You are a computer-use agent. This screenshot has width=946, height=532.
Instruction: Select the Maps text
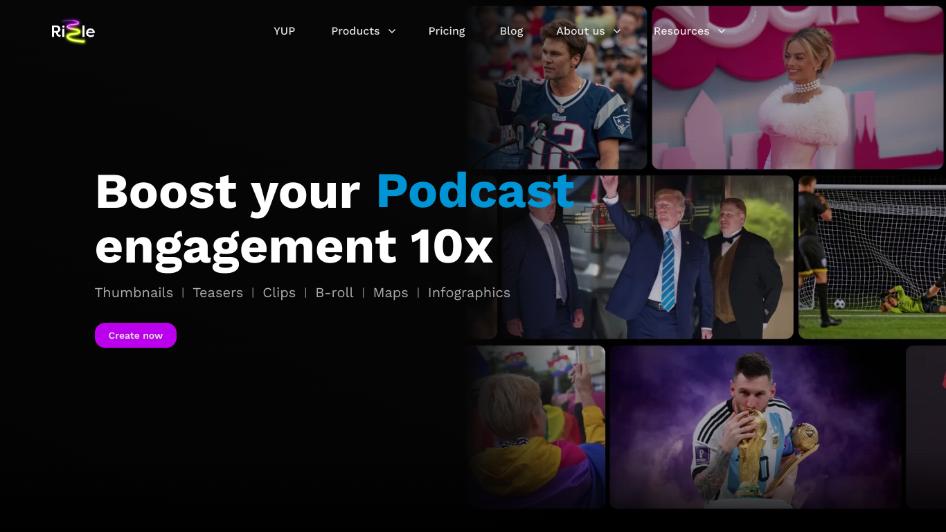click(391, 293)
